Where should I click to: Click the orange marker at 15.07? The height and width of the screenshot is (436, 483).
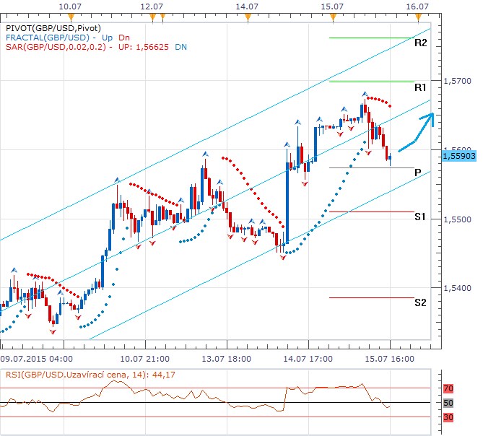click(329, 14)
